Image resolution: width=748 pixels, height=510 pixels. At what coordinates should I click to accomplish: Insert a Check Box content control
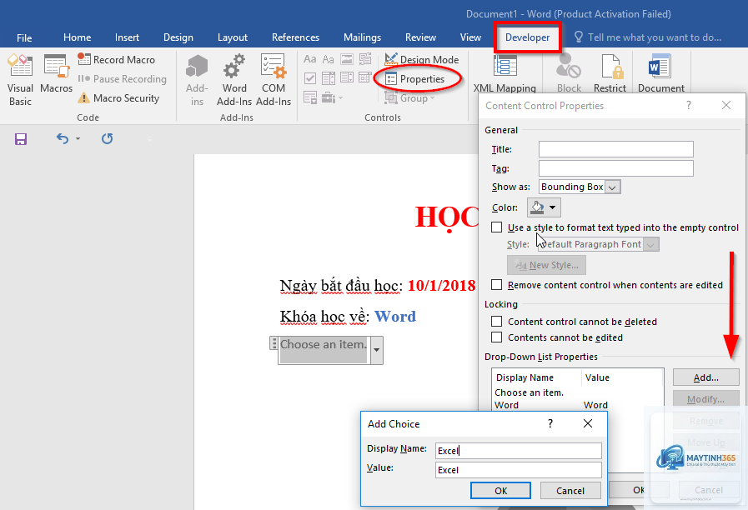[x=309, y=77]
